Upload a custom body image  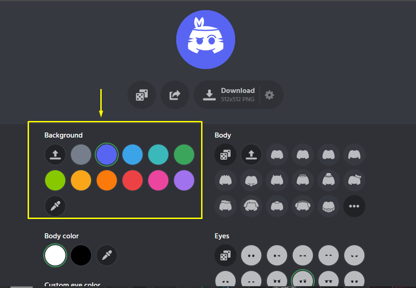click(251, 154)
